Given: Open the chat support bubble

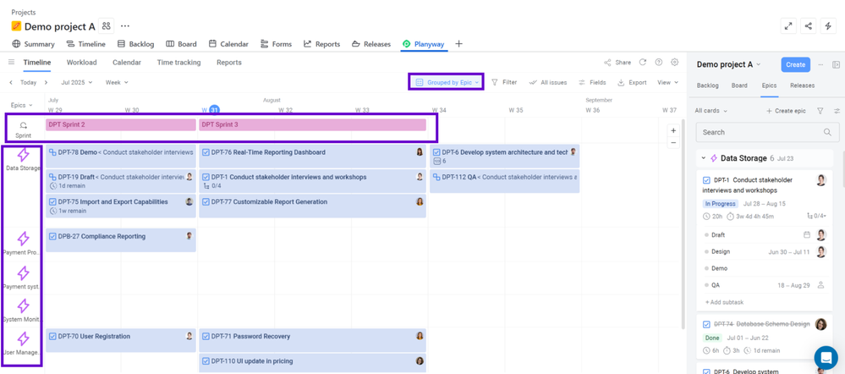Looking at the screenshot, I should [x=826, y=357].
